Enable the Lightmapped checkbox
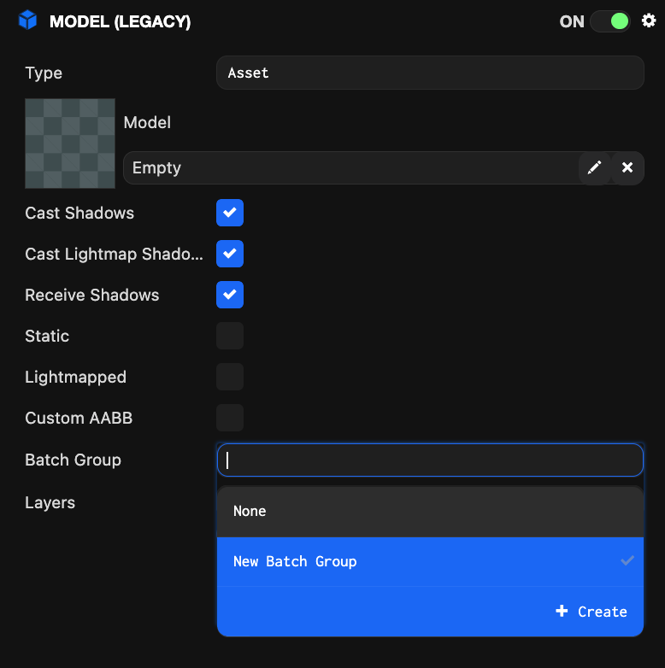 point(230,377)
